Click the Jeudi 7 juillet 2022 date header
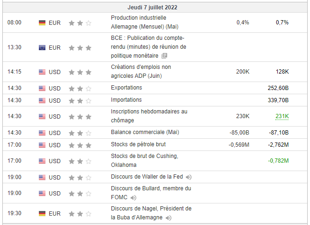The image size is (310, 225). pyautogui.click(x=152, y=7)
